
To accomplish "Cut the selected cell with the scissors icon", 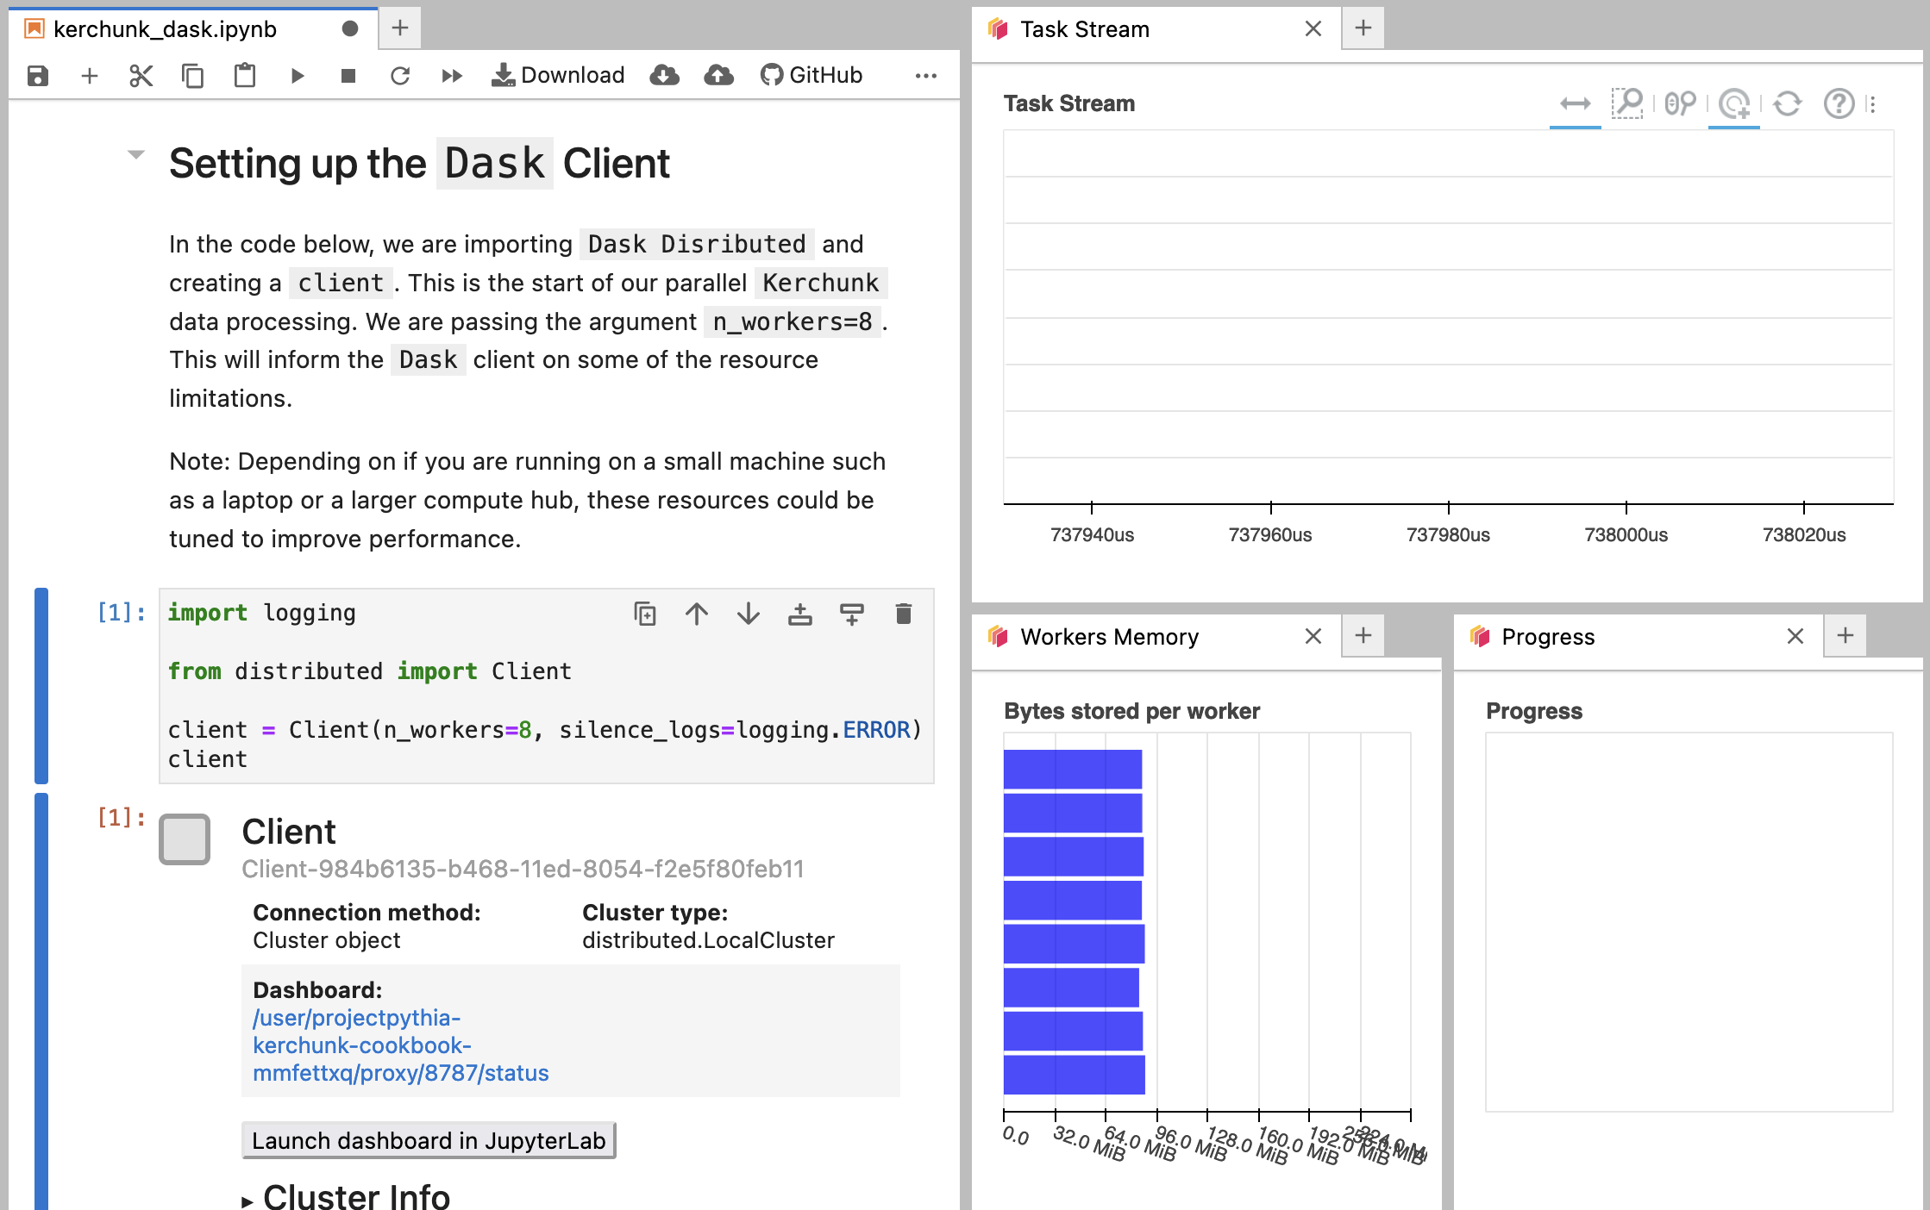I will [x=141, y=76].
